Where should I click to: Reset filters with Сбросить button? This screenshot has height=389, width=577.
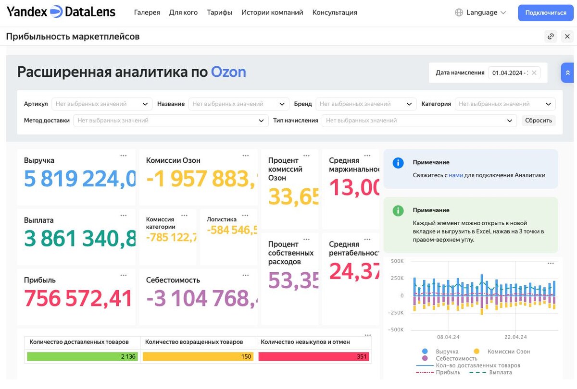[x=539, y=121]
